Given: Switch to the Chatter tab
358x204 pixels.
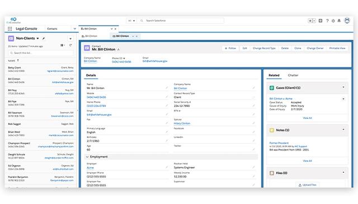Looking at the screenshot, I should point(293,75).
